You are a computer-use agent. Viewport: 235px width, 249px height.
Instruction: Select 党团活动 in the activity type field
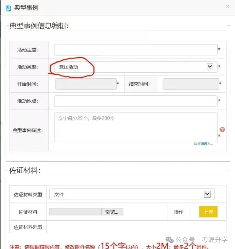tap(68, 67)
